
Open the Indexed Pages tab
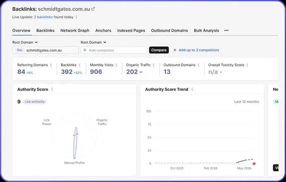pyautogui.click(x=131, y=31)
